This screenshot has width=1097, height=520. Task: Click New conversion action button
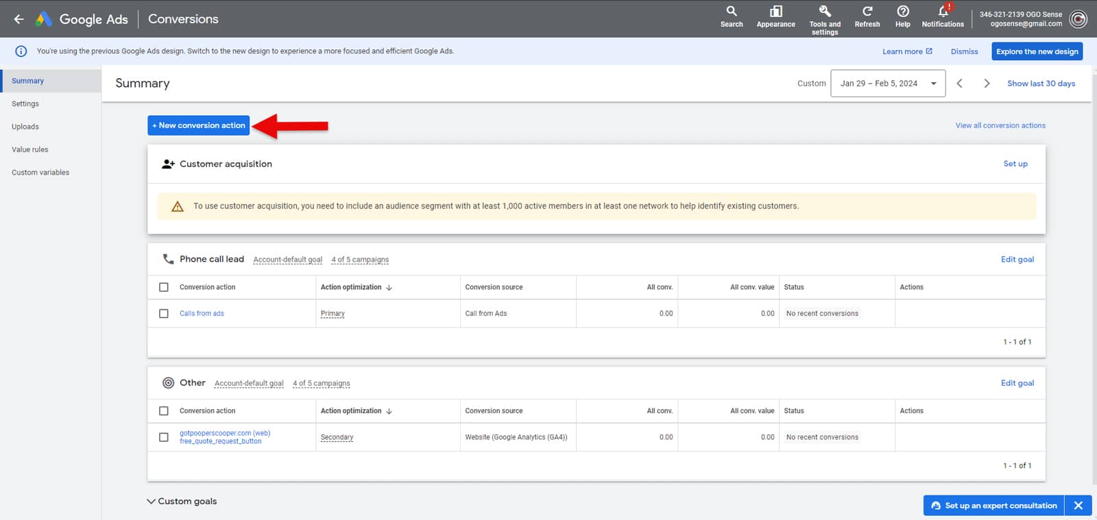click(198, 125)
